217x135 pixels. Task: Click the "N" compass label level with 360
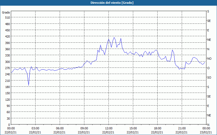point(208,49)
